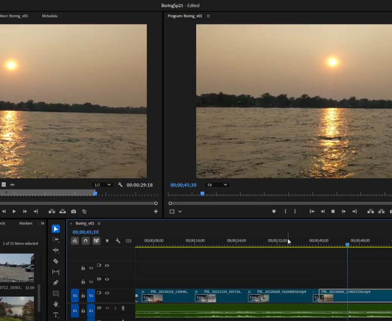Select the Pen tool in toolbar
The image size is (392, 321).
(x=56, y=283)
